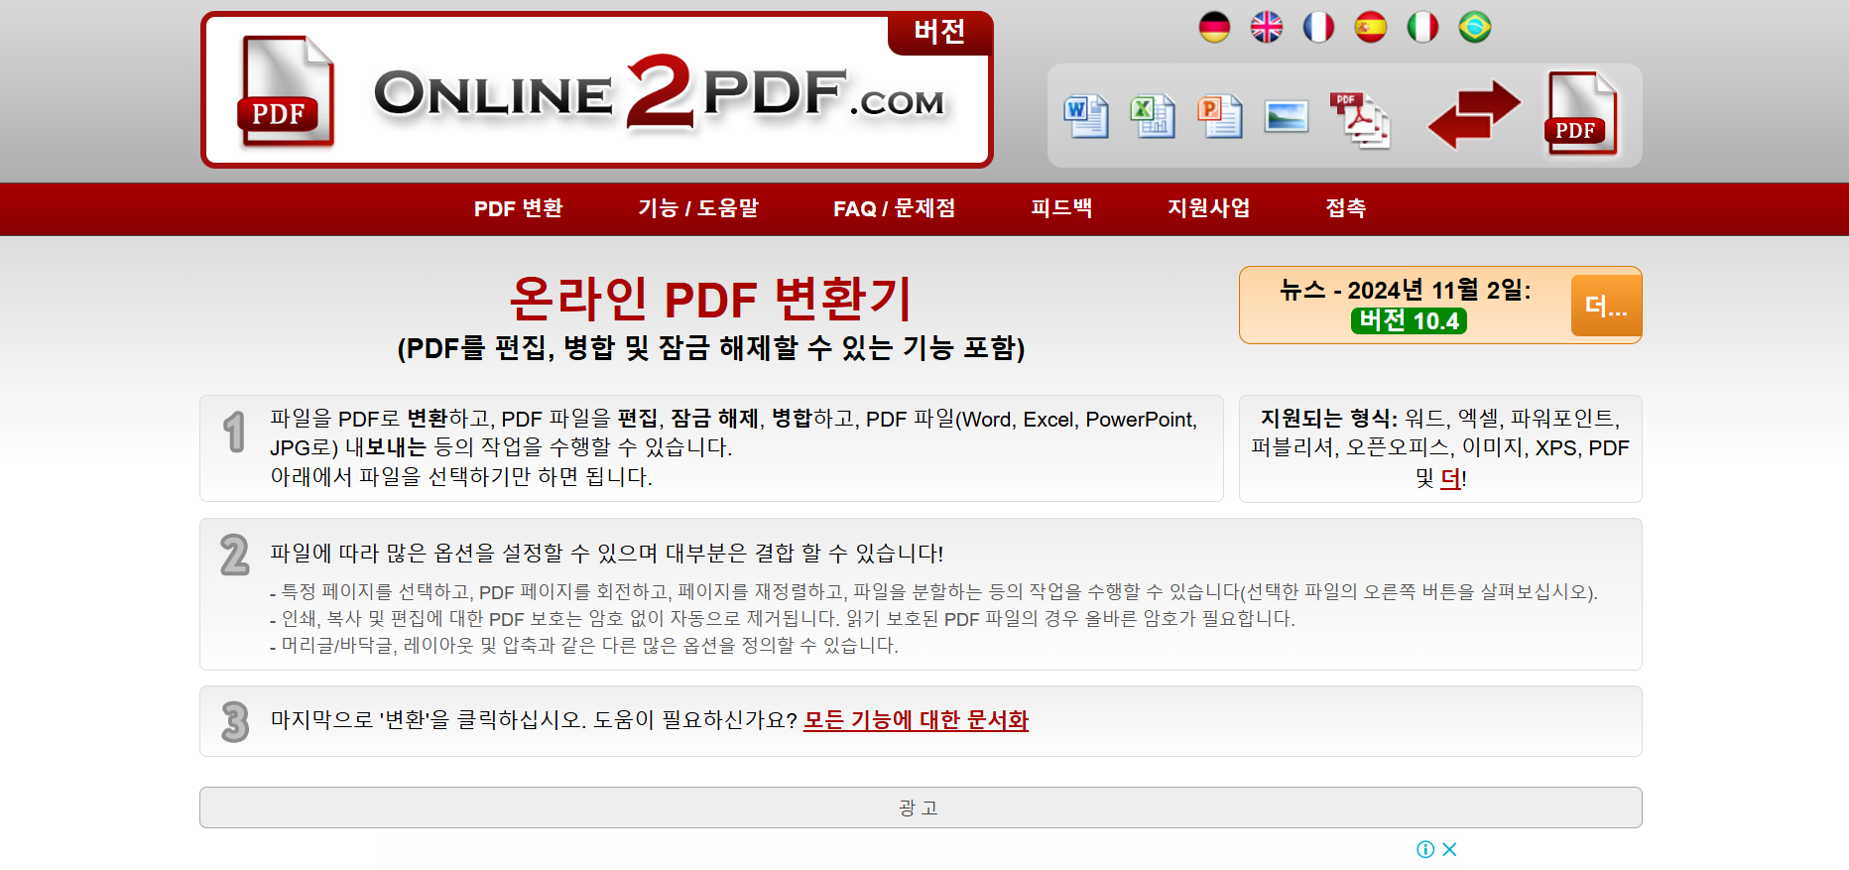Open 모든 기능에 대한 문서화 link
This screenshot has width=1849, height=870.
[x=916, y=720]
